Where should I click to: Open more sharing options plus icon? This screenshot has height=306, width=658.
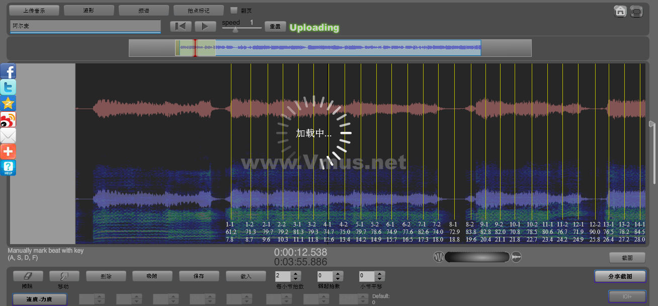[8, 151]
